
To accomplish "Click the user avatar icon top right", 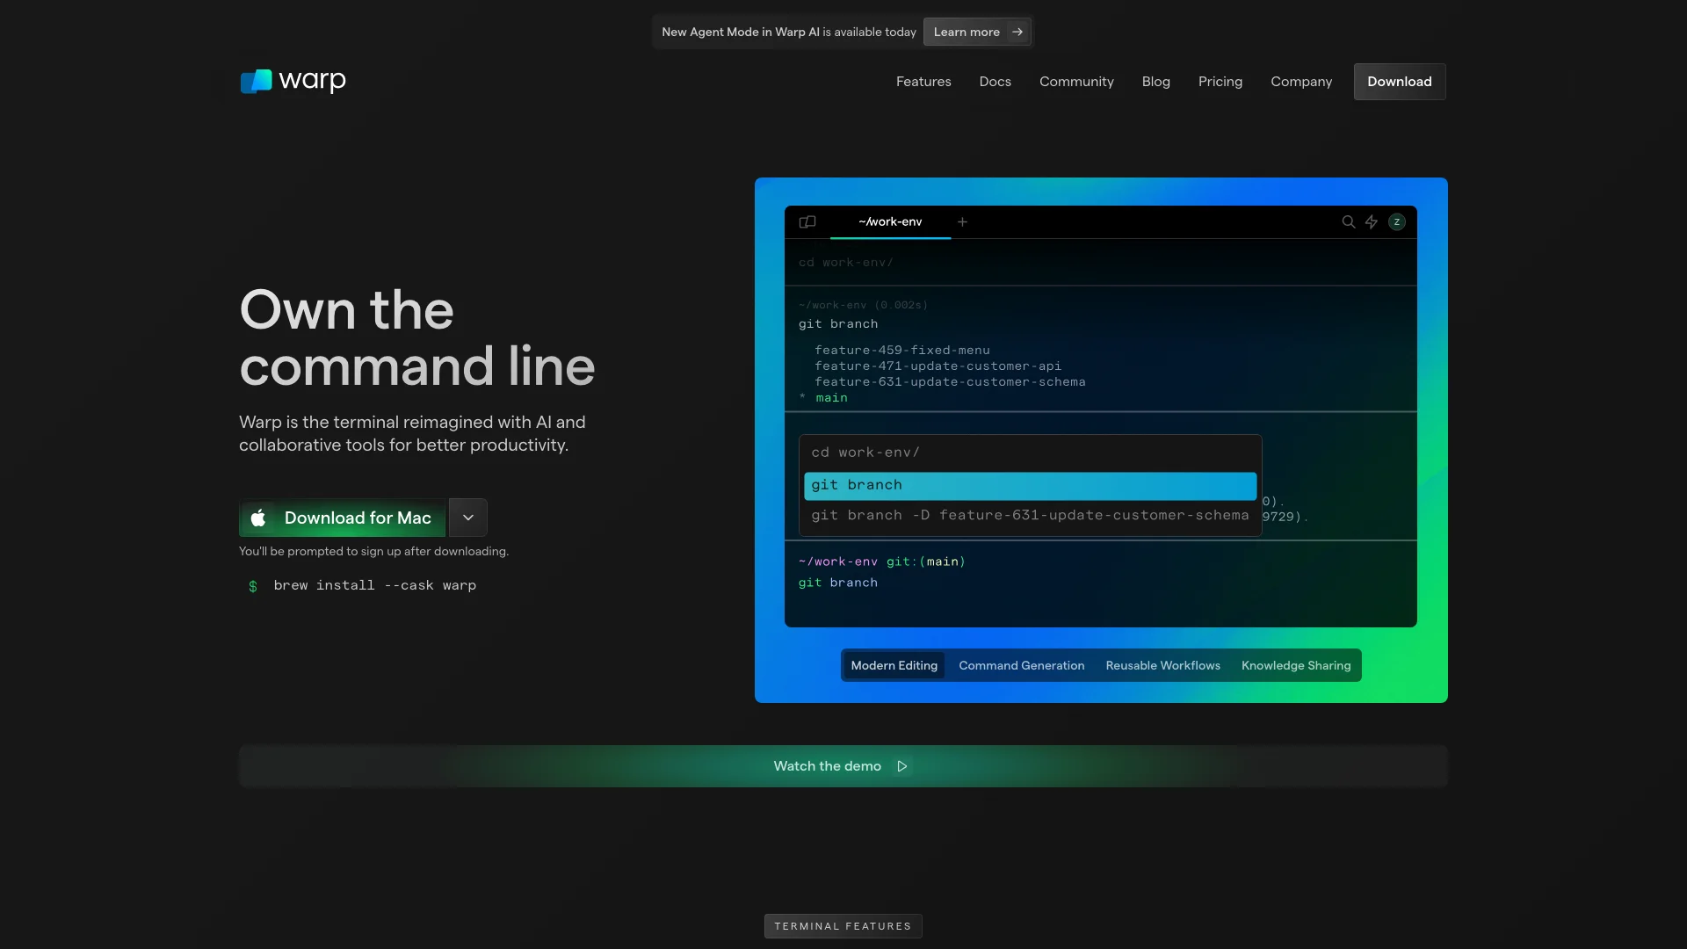I will coord(1397,221).
